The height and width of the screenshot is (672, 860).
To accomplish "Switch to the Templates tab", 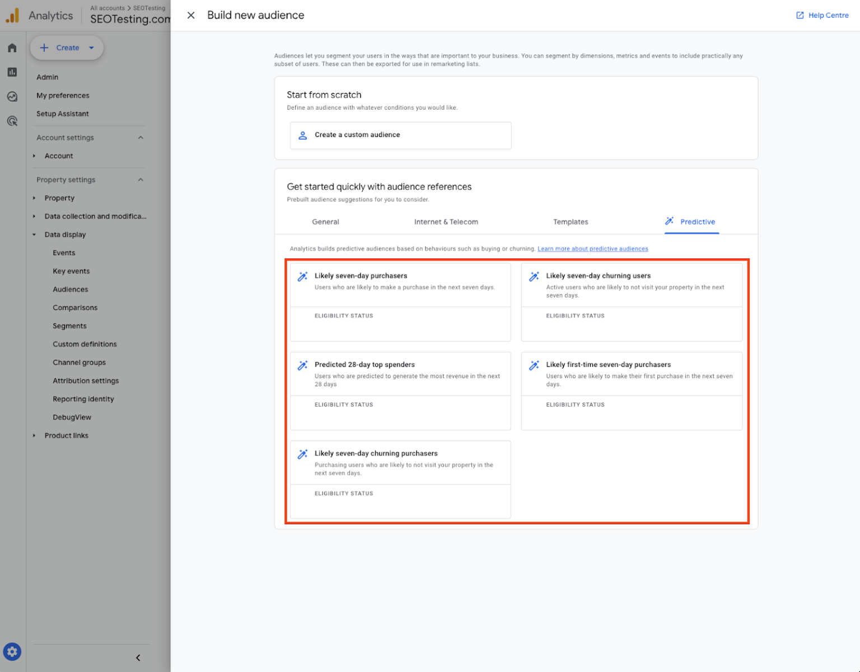I will click(571, 222).
